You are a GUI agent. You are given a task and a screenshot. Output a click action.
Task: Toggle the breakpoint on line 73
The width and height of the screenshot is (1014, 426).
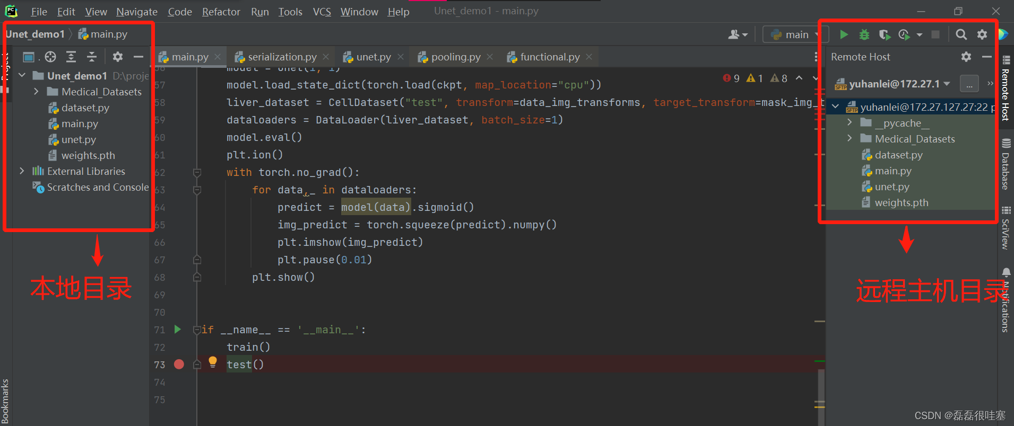[x=179, y=365]
